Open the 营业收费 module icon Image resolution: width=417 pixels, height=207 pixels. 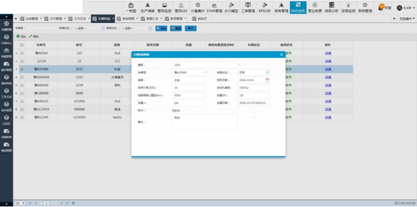click(315, 7)
